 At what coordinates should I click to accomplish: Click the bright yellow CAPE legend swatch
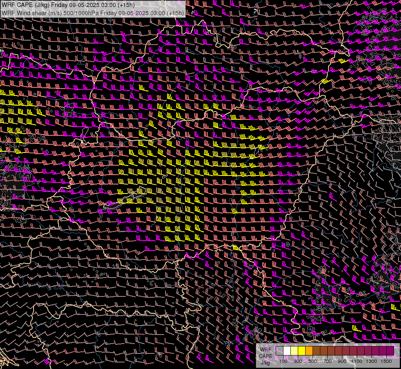302,351
